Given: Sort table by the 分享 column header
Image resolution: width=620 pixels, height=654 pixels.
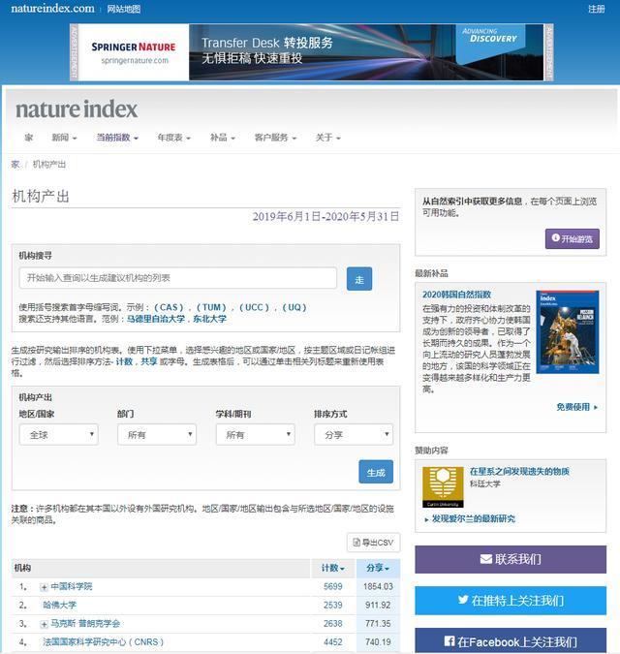Looking at the screenshot, I should 378,568.
